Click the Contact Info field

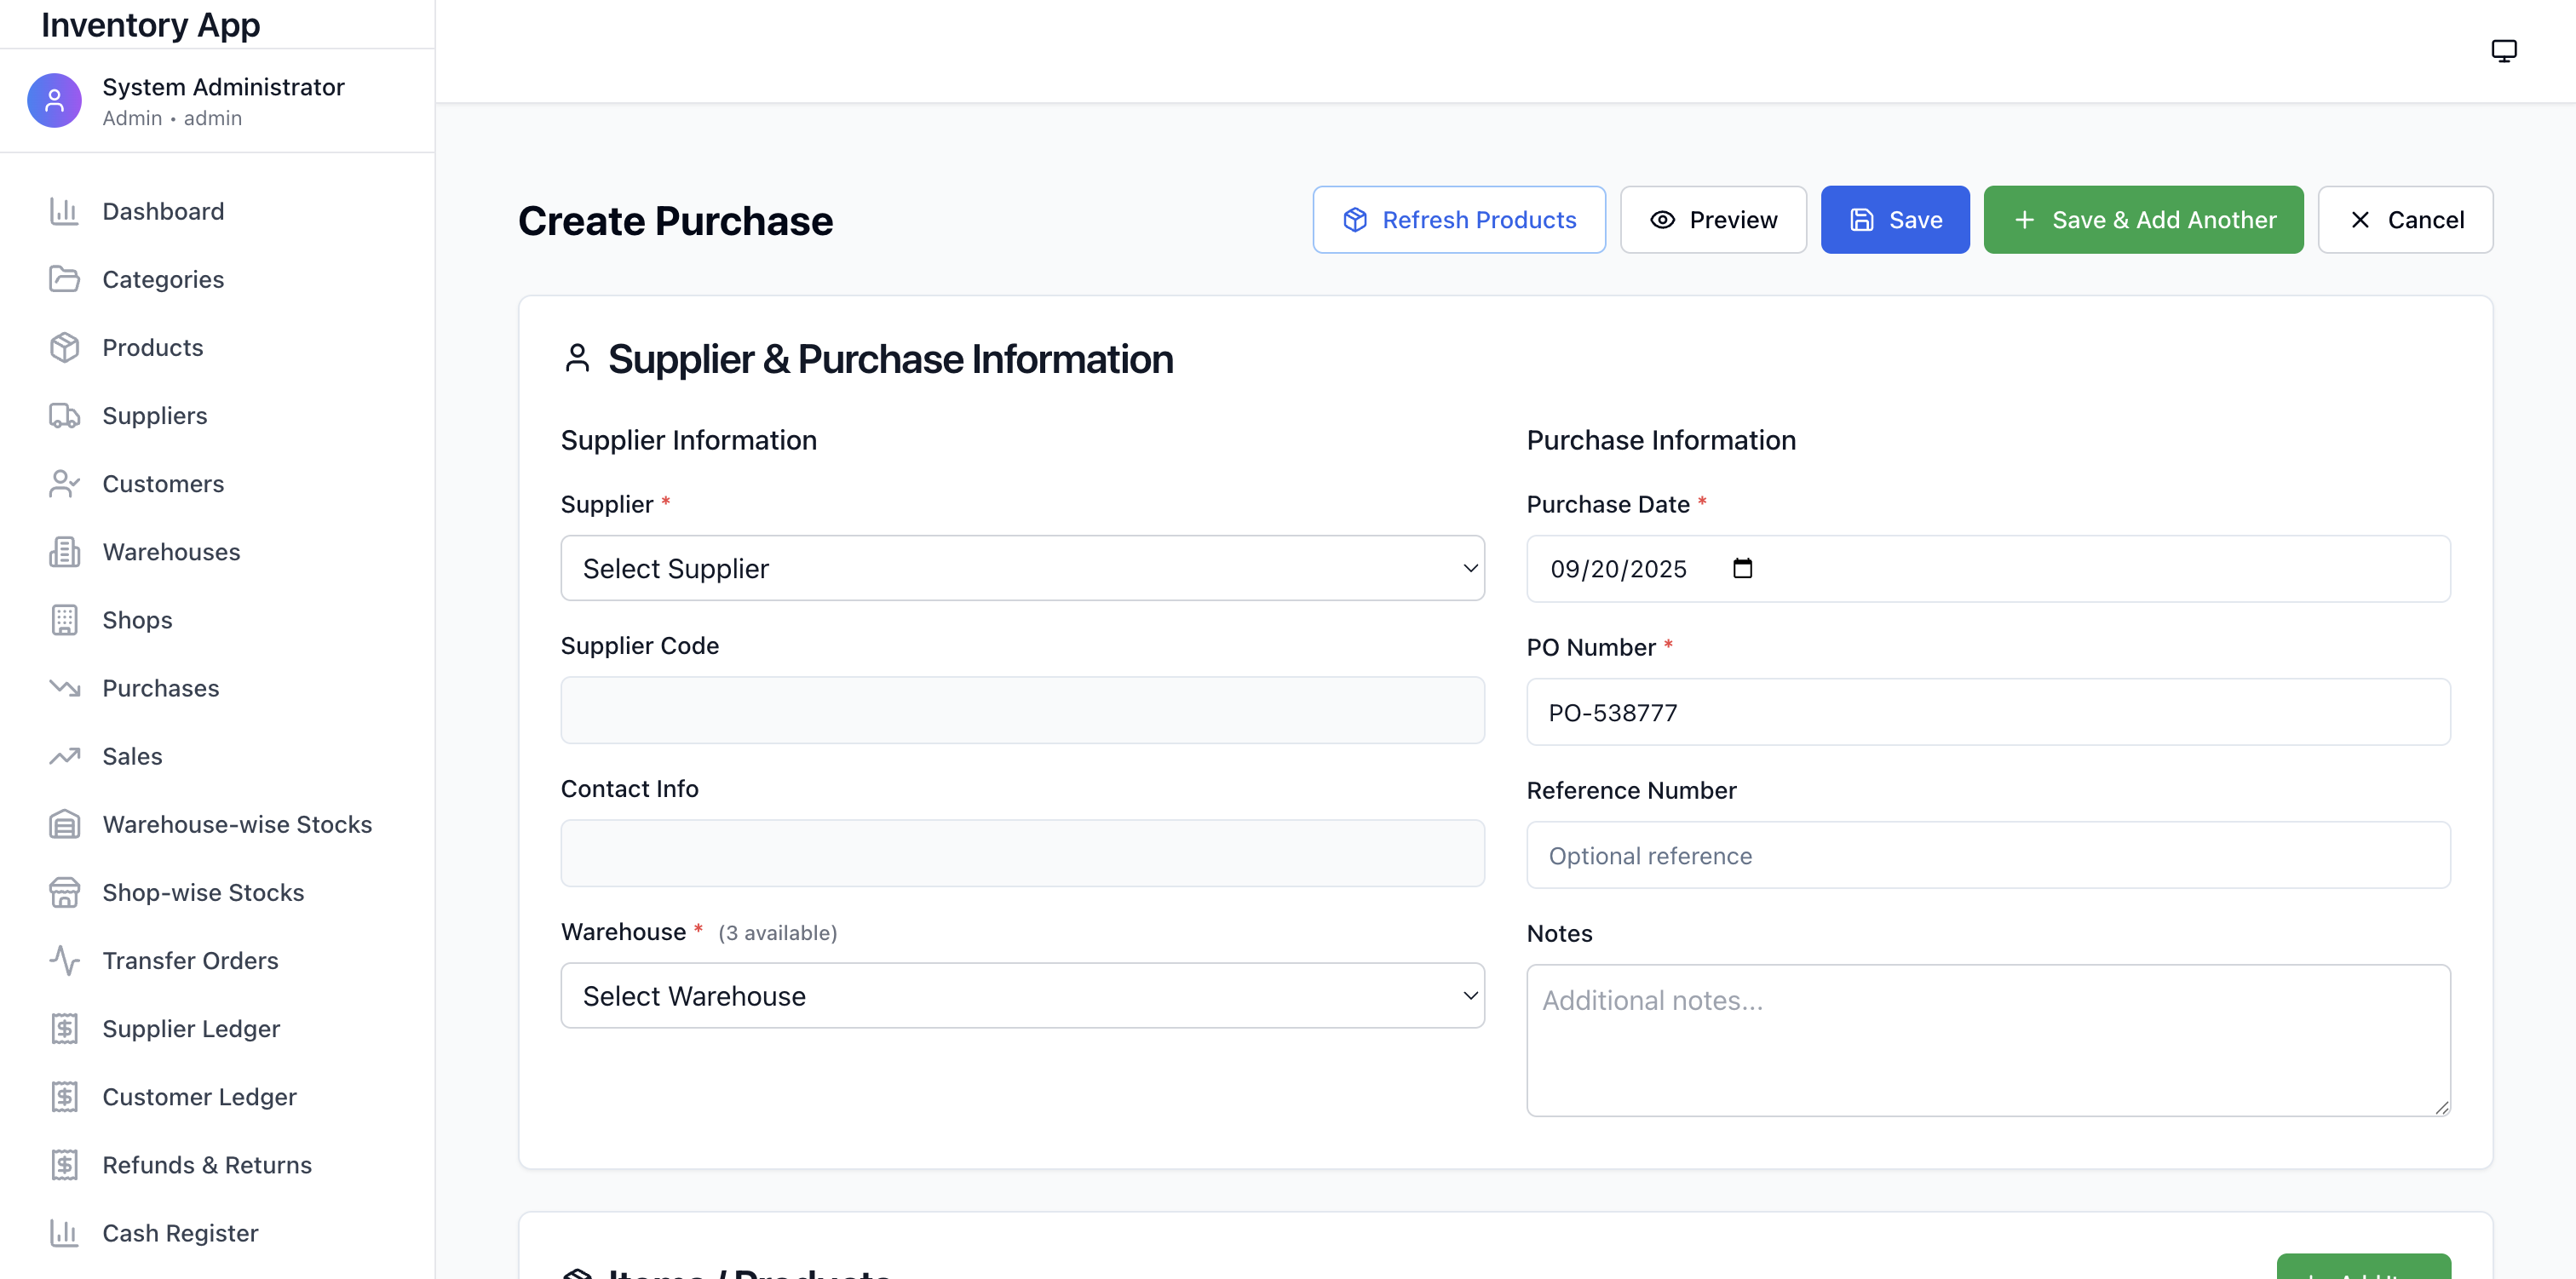(1022, 853)
